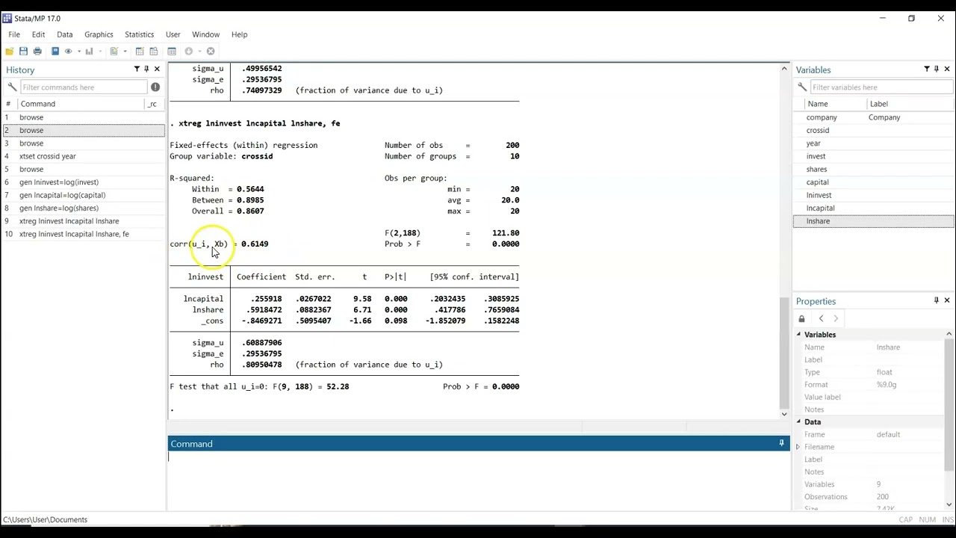956x538 pixels.
Task: Select history command 'gen lncapital=log(capital)'
Action: [x=83, y=195]
